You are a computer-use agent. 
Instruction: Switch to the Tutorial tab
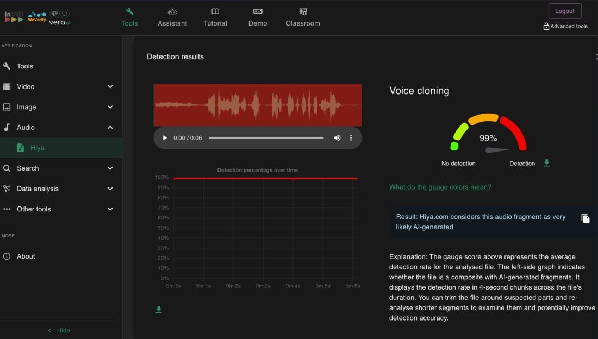pyautogui.click(x=215, y=17)
